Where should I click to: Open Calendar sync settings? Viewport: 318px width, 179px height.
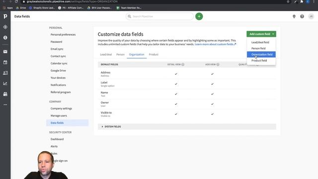[x=59, y=63]
